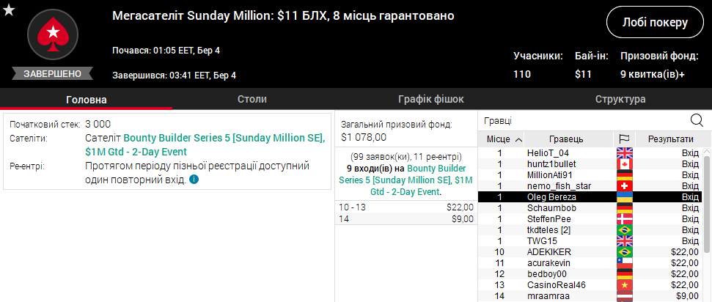
Task: Sort by the Результати column header
Action: click(670, 139)
